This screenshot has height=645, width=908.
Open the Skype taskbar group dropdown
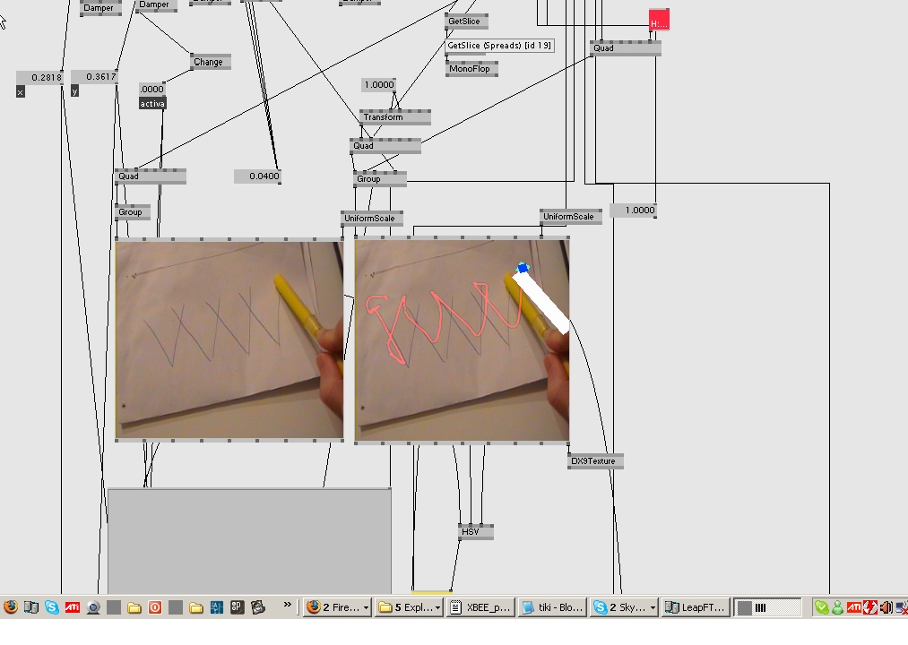[x=653, y=607]
